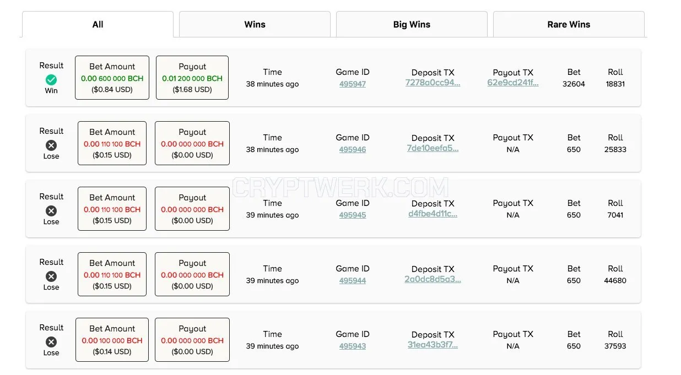Open Game ID 495944 link
Viewport: 681px width, 375px height.
(353, 281)
